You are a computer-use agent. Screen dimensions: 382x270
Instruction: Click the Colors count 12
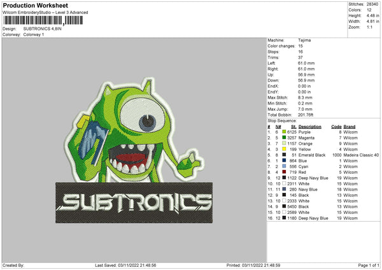coord(369,10)
